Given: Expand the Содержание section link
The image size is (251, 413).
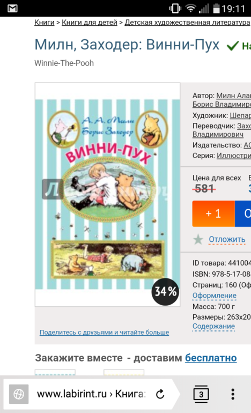Looking at the screenshot, I should (213, 326).
